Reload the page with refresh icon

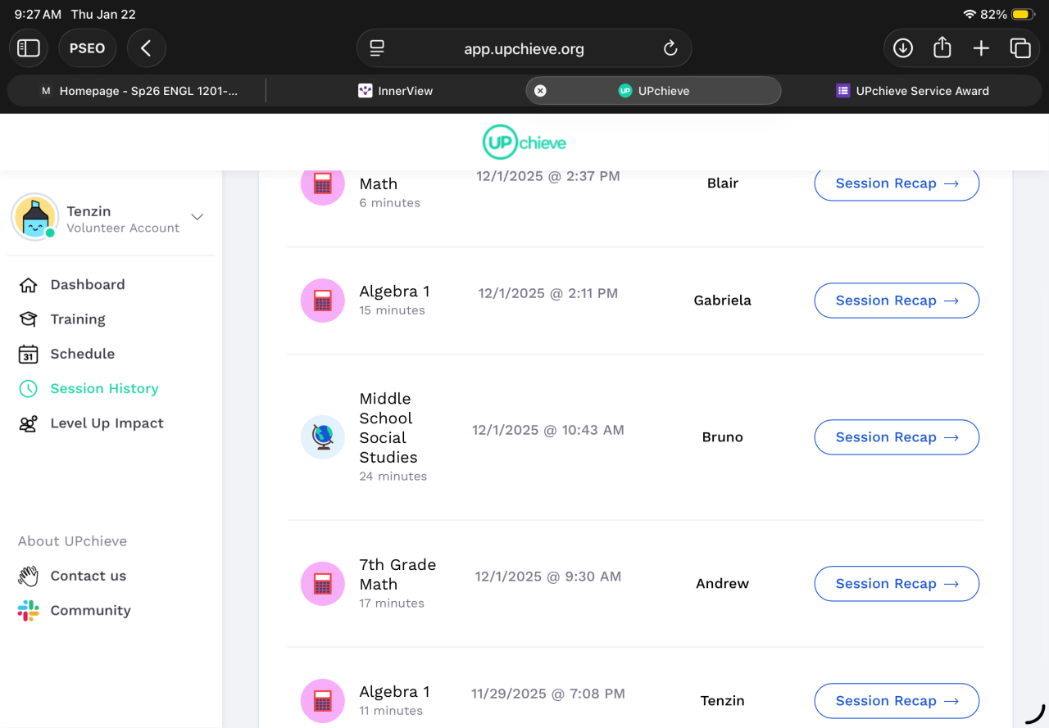pyautogui.click(x=670, y=48)
